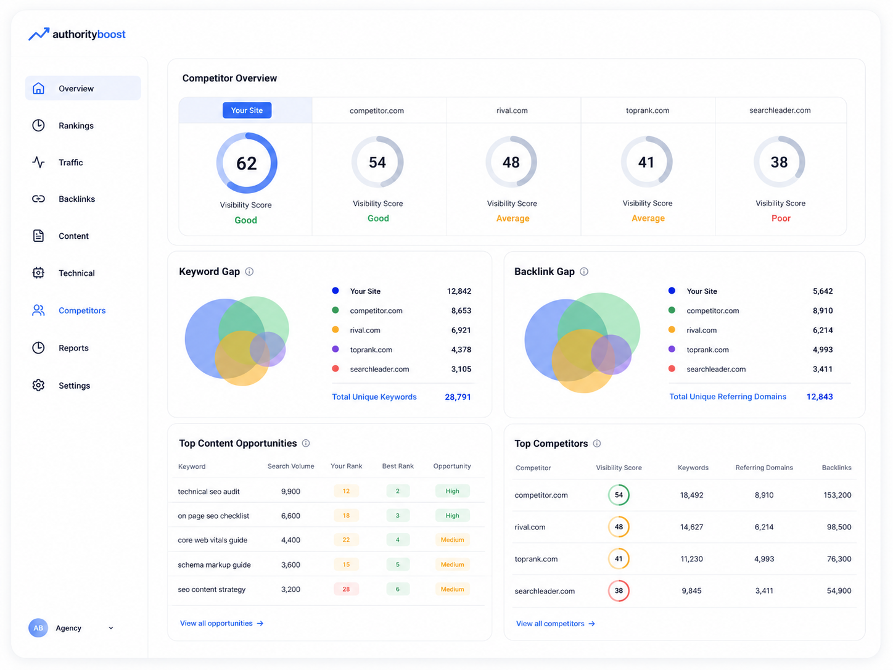Show Top Competitors info icon

(x=597, y=444)
